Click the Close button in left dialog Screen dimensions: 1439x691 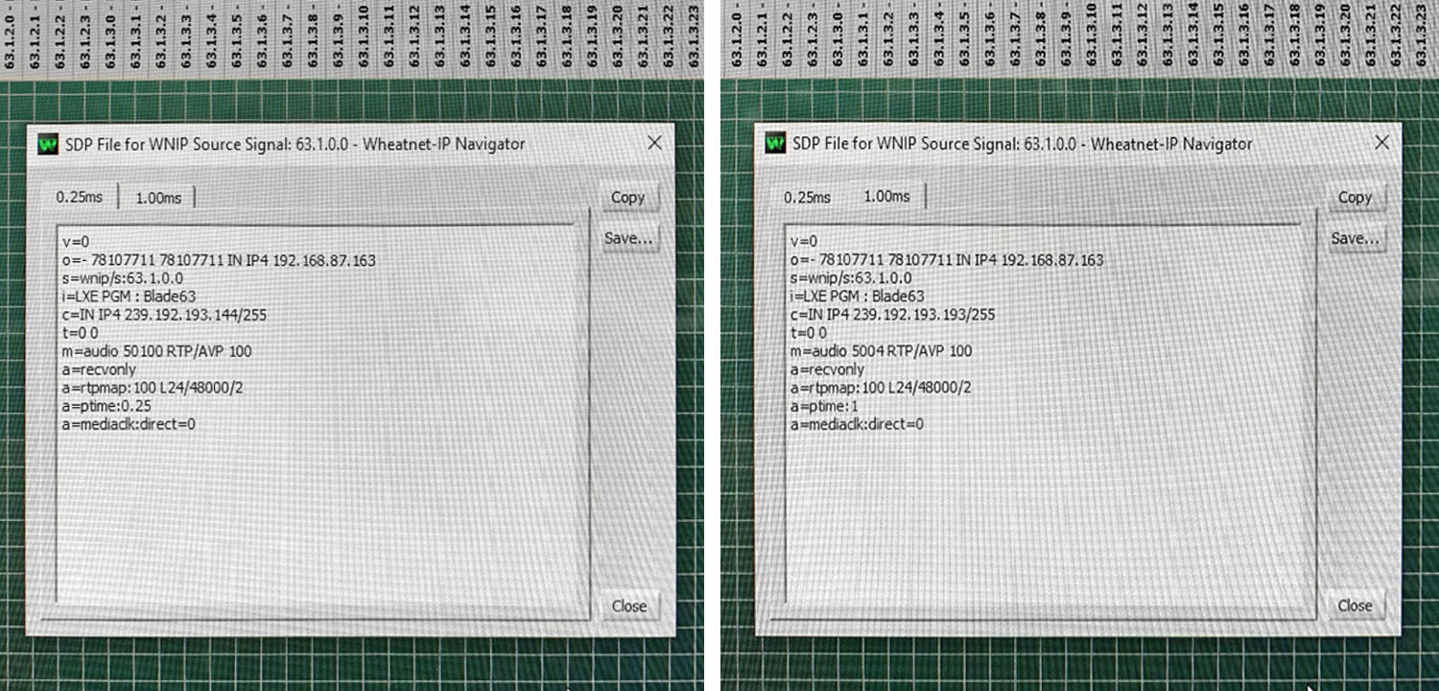coord(629,606)
